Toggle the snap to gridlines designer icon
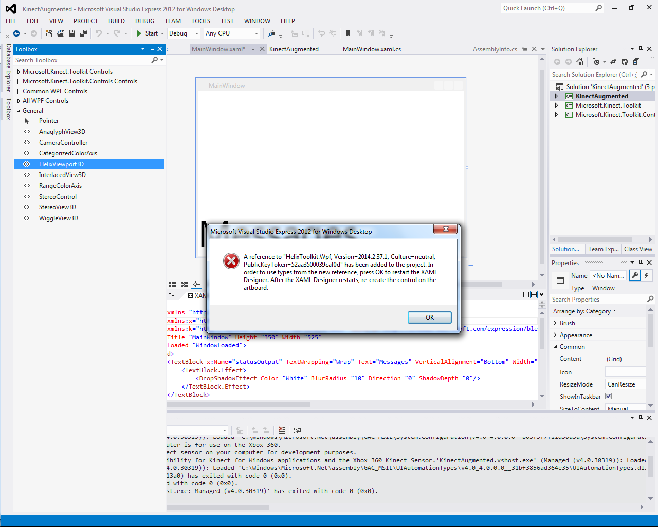This screenshot has height=527, width=658. point(185,284)
